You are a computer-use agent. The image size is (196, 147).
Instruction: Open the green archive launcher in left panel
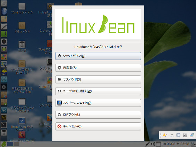point(4,34)
